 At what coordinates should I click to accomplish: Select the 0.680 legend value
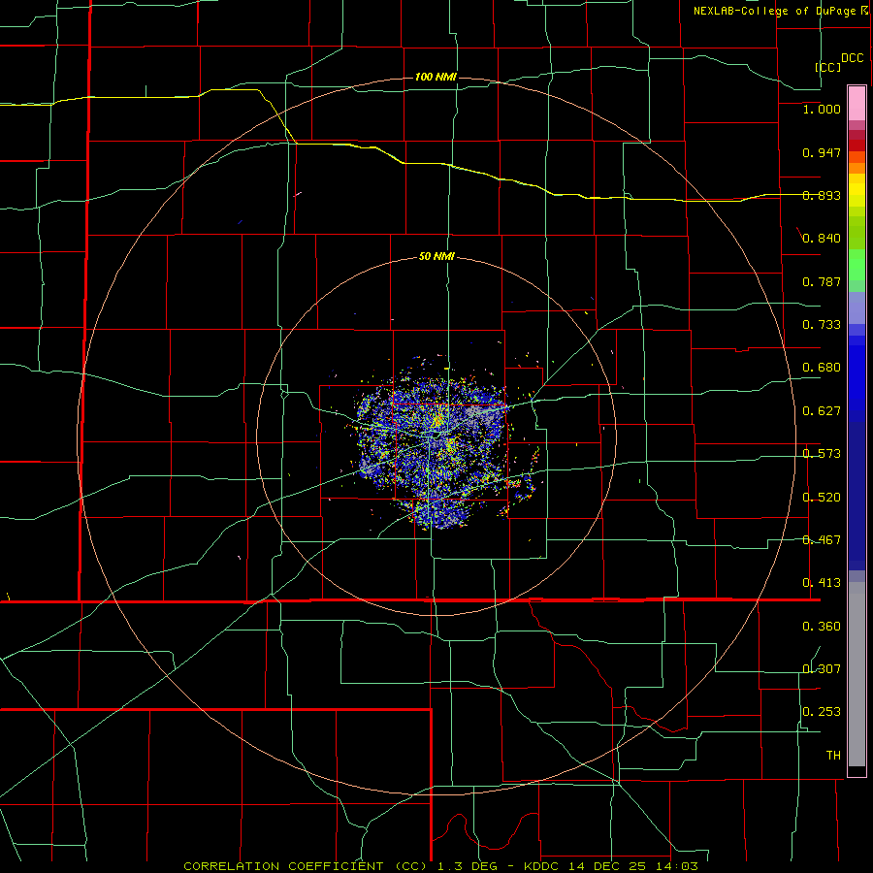pyautogui.click(x=822, y=368)
